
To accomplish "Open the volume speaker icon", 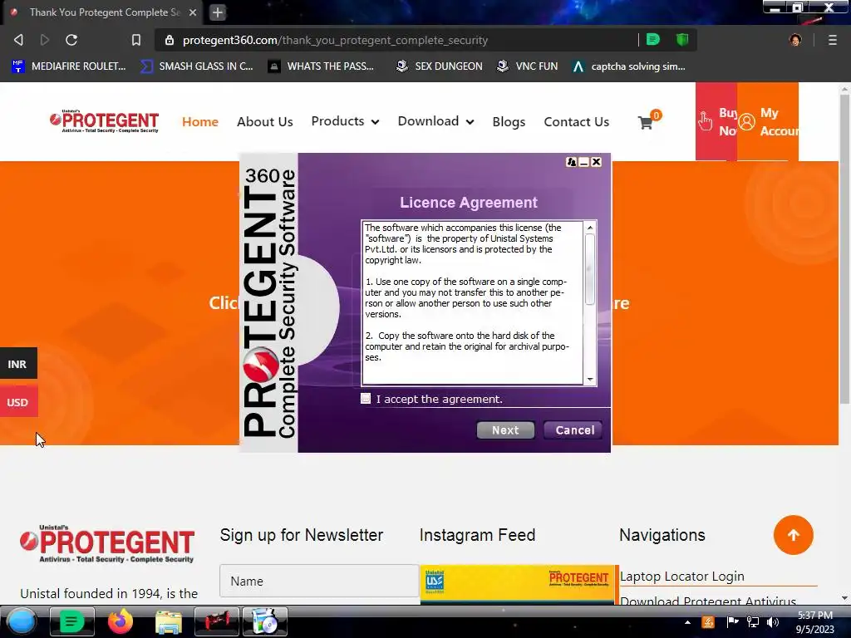I will [x=773, y=622].
